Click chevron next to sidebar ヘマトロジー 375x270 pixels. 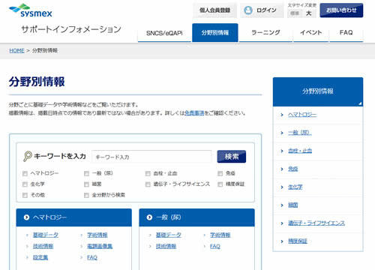pos(282,115)
